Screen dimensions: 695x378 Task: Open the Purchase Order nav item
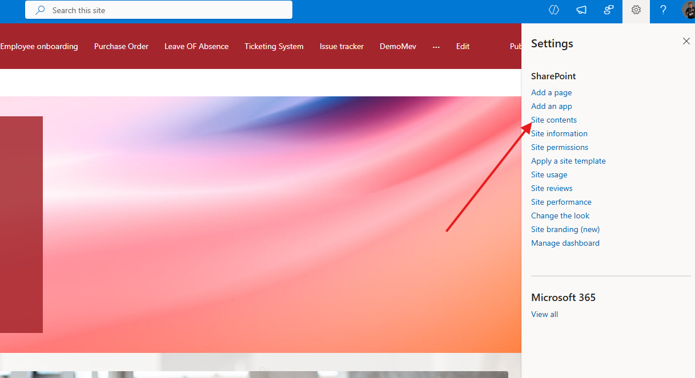(121, 47)
